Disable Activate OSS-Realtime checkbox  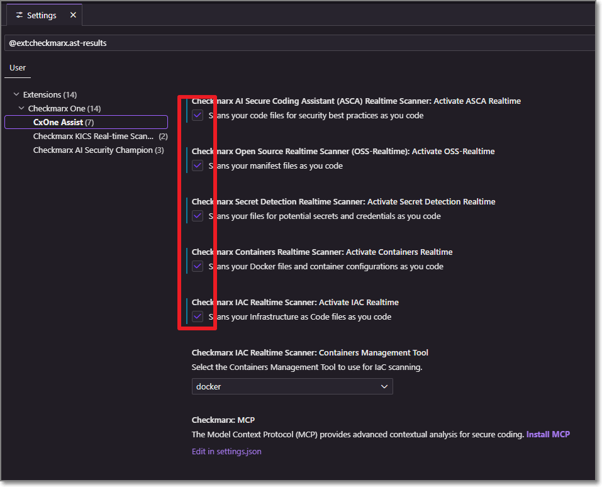pos(198,165)
